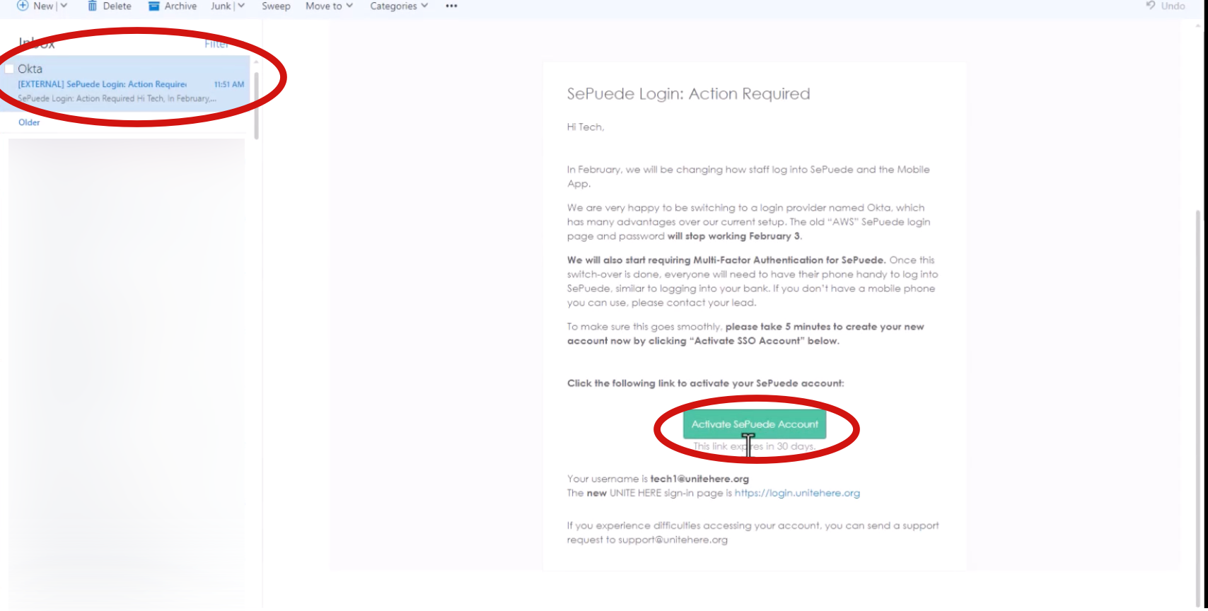This screenshot has width=1208, height=611.
Task: Open the Move to dropdown
Action: (329, 6)
